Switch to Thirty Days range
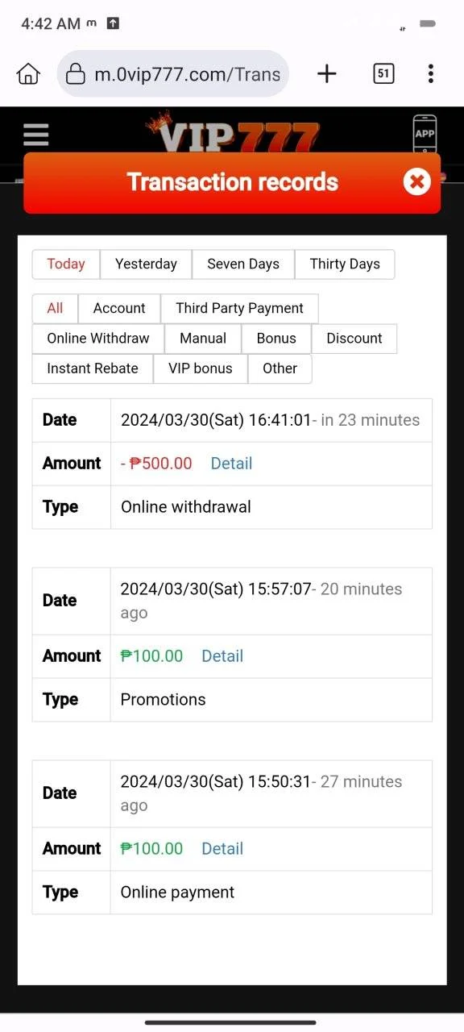Viewport: 464px width, 1032px height. pos(345,264)
